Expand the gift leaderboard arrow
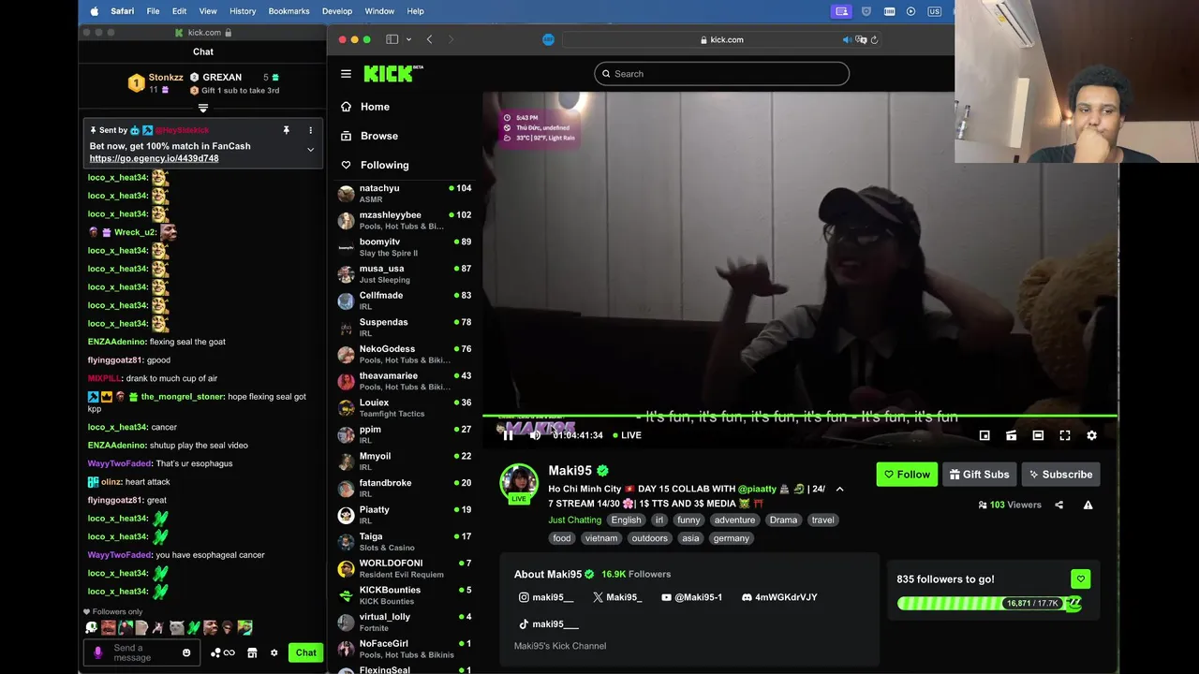The image size is (1199, 674). pyautogui.click(x=203, y=109)
